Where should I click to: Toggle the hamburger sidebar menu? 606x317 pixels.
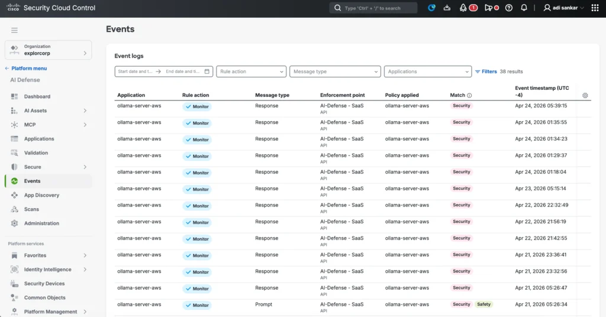click(14, 30)
